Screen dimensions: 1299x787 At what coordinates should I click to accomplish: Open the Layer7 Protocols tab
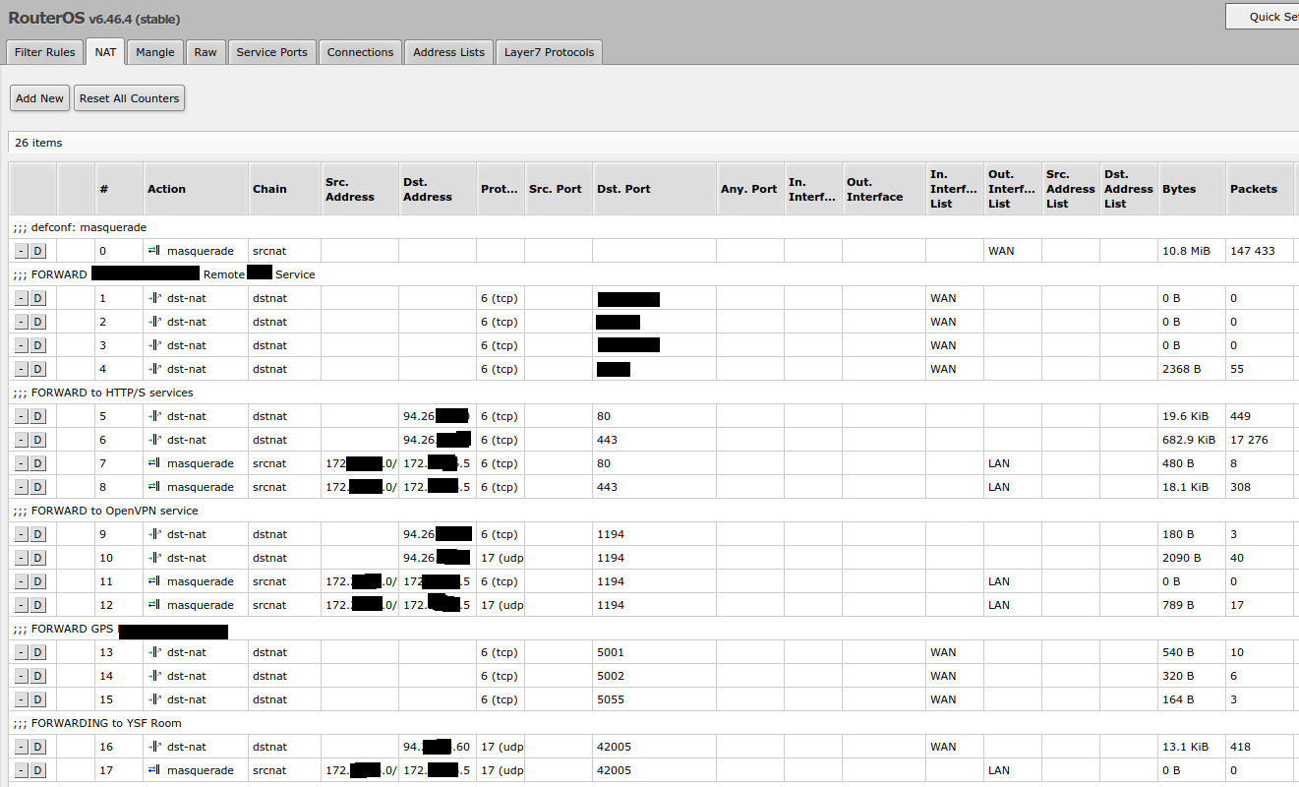click(x=548, y=51)
